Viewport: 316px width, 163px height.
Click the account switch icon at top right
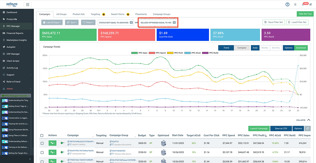310,5
